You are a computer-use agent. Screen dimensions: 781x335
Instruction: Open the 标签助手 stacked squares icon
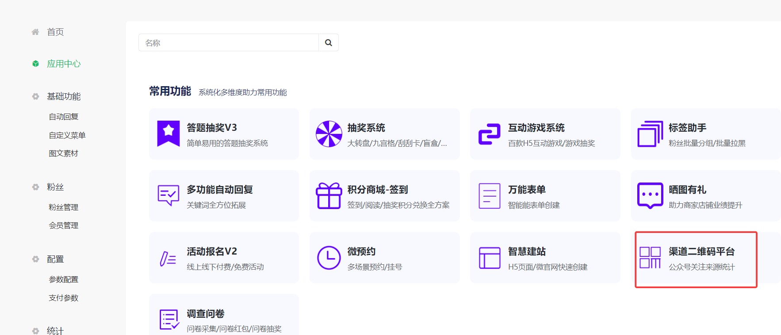click(x=650, y=134)
